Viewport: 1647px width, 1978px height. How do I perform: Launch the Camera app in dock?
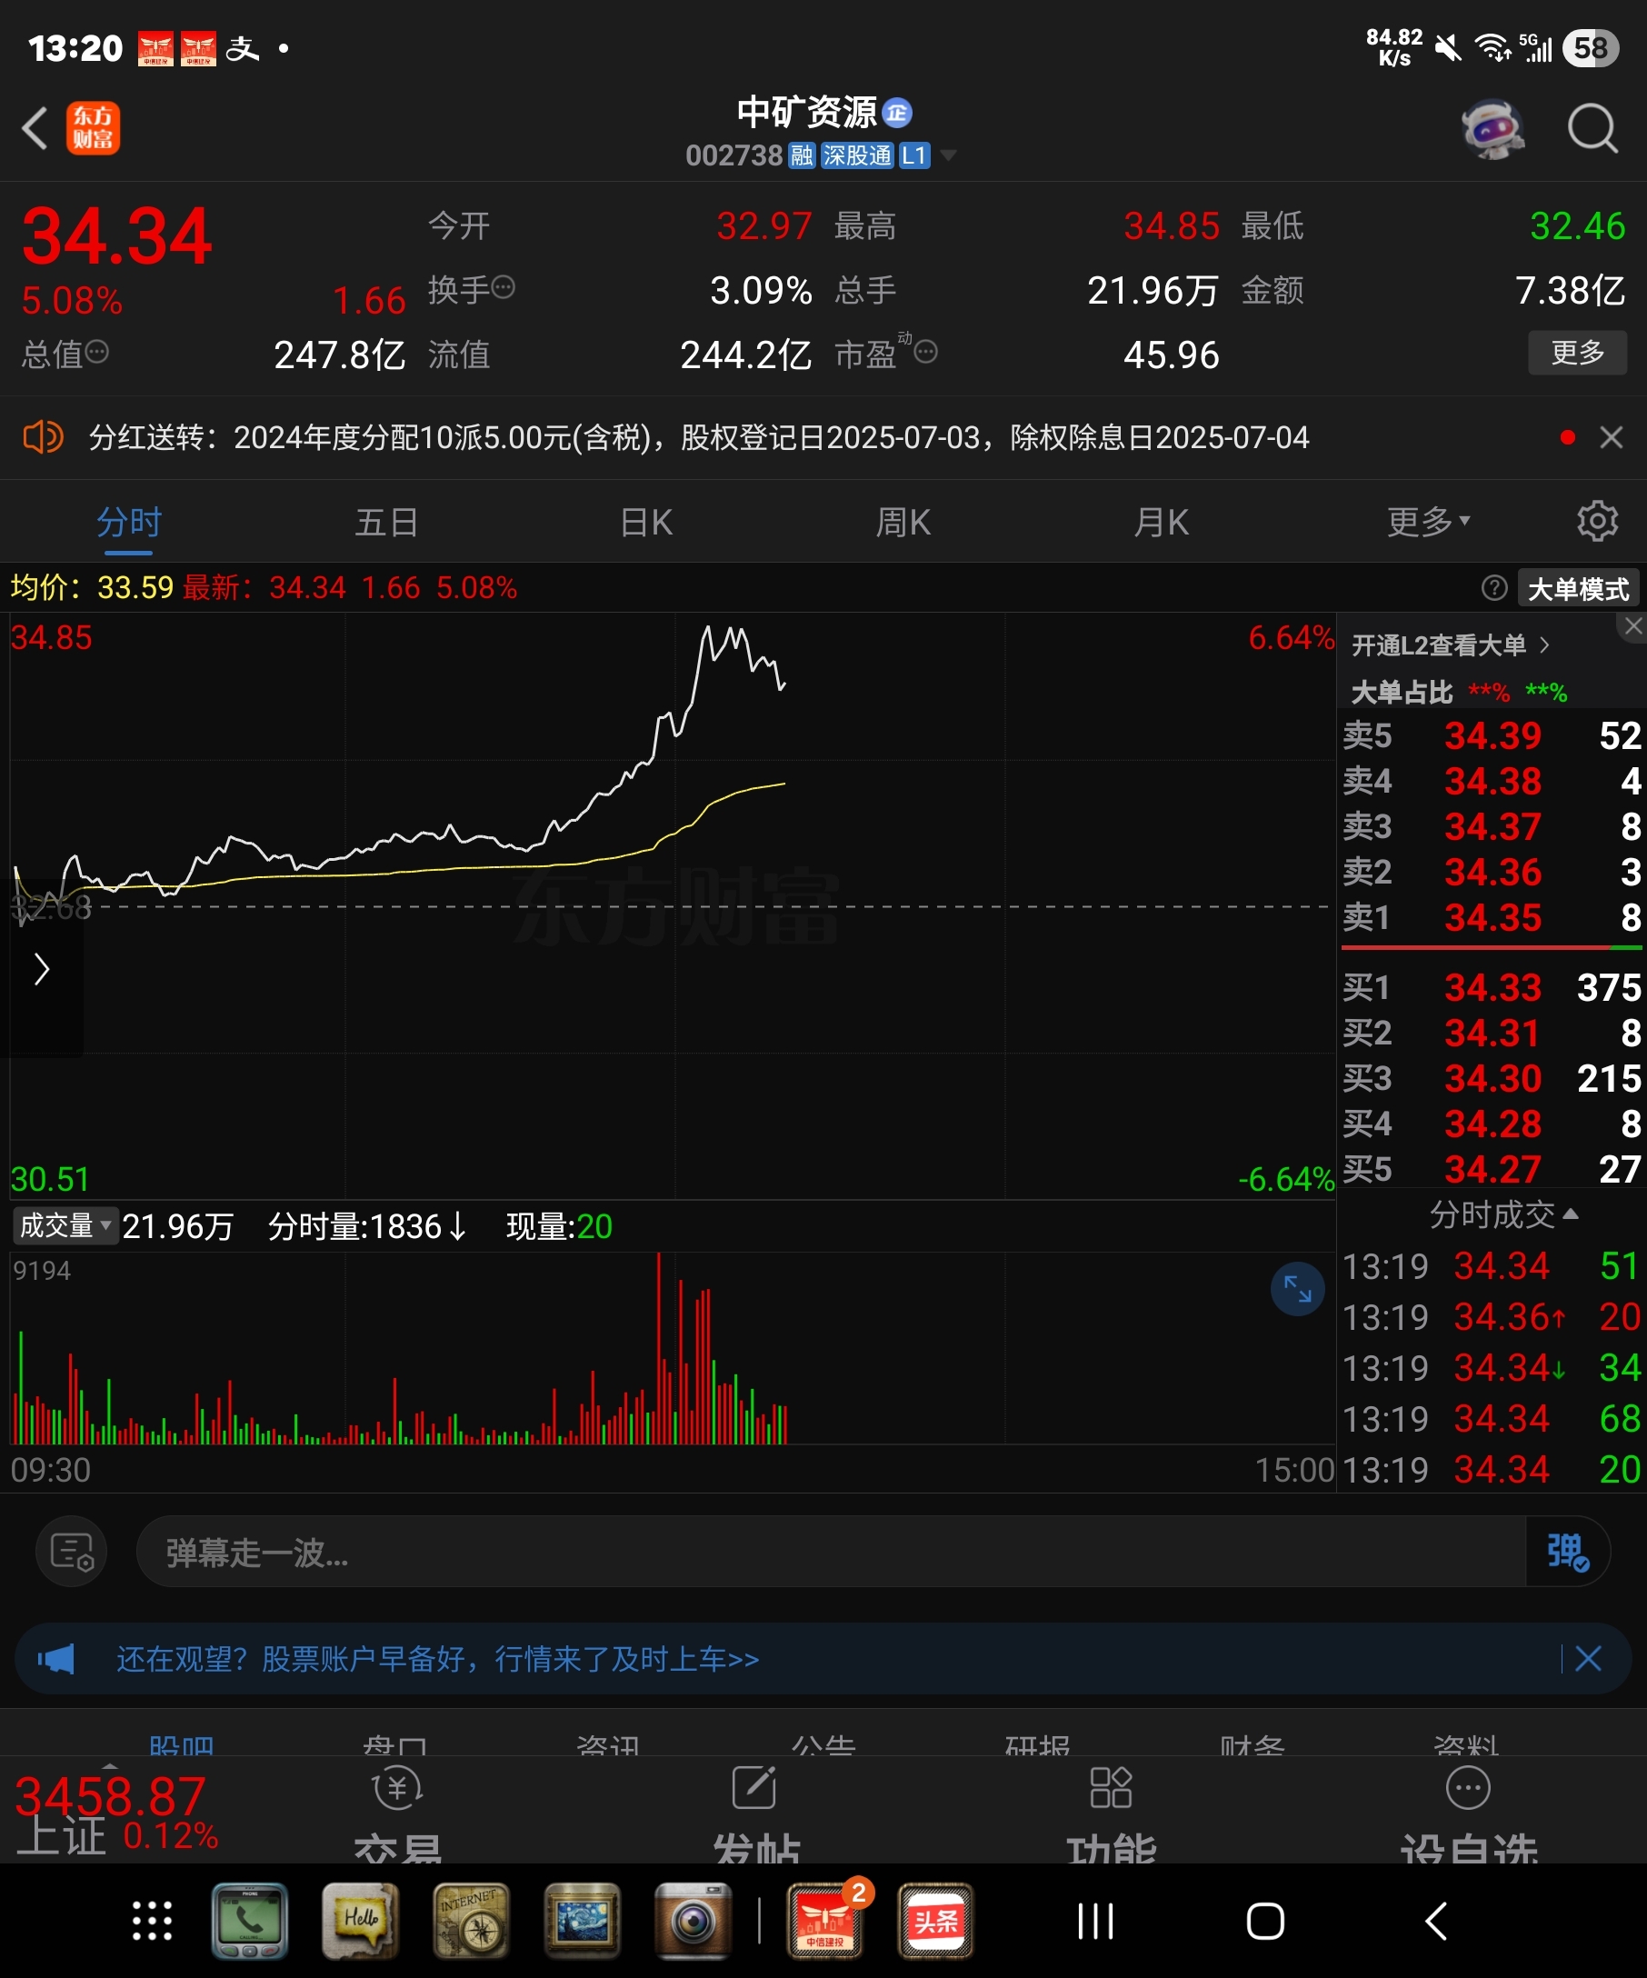[x=694, y=1922]
